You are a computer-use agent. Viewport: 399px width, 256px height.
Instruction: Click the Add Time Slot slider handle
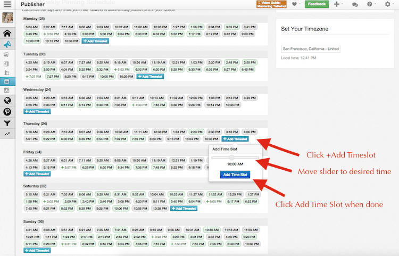(231, 158)
